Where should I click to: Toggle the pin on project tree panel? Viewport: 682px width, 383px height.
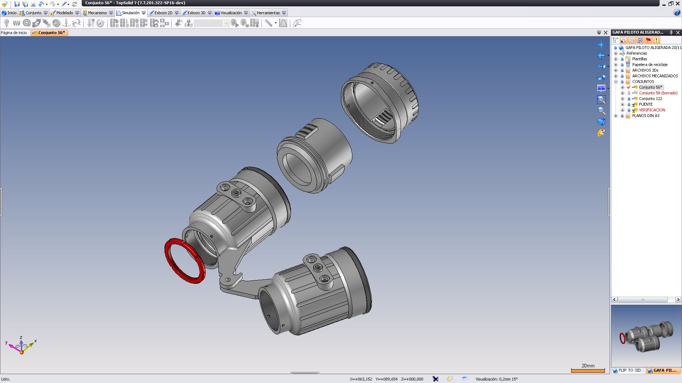[x=671, y=32]
